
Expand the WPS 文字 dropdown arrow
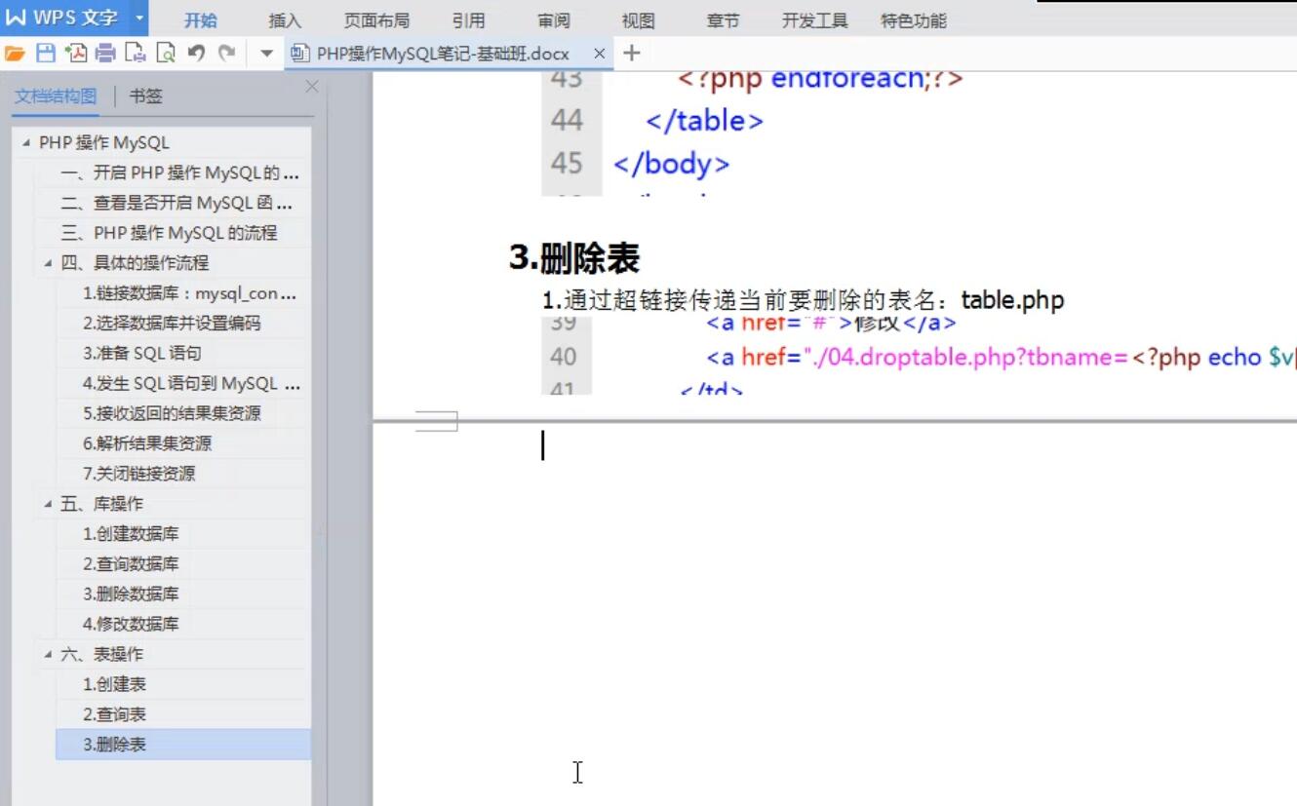[138, 18]
